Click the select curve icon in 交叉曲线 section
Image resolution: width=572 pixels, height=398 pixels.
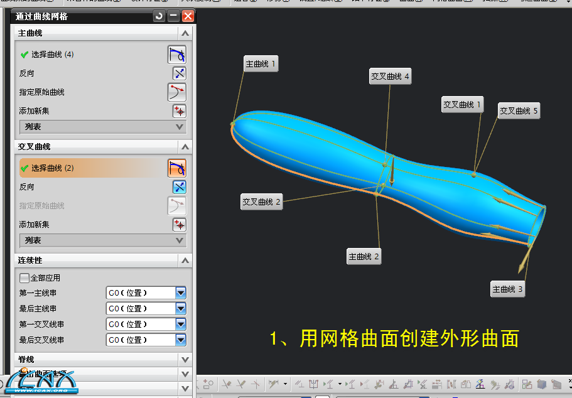point(176,168)
